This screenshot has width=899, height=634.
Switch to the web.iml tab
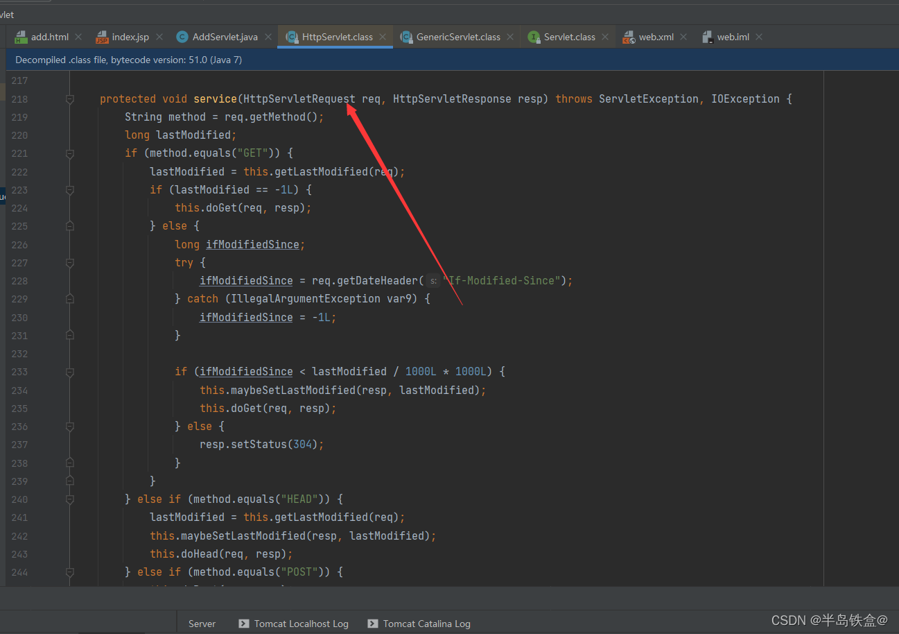tap(733, 37)
